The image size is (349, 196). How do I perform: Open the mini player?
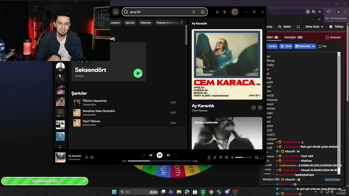tap(256, 157)
